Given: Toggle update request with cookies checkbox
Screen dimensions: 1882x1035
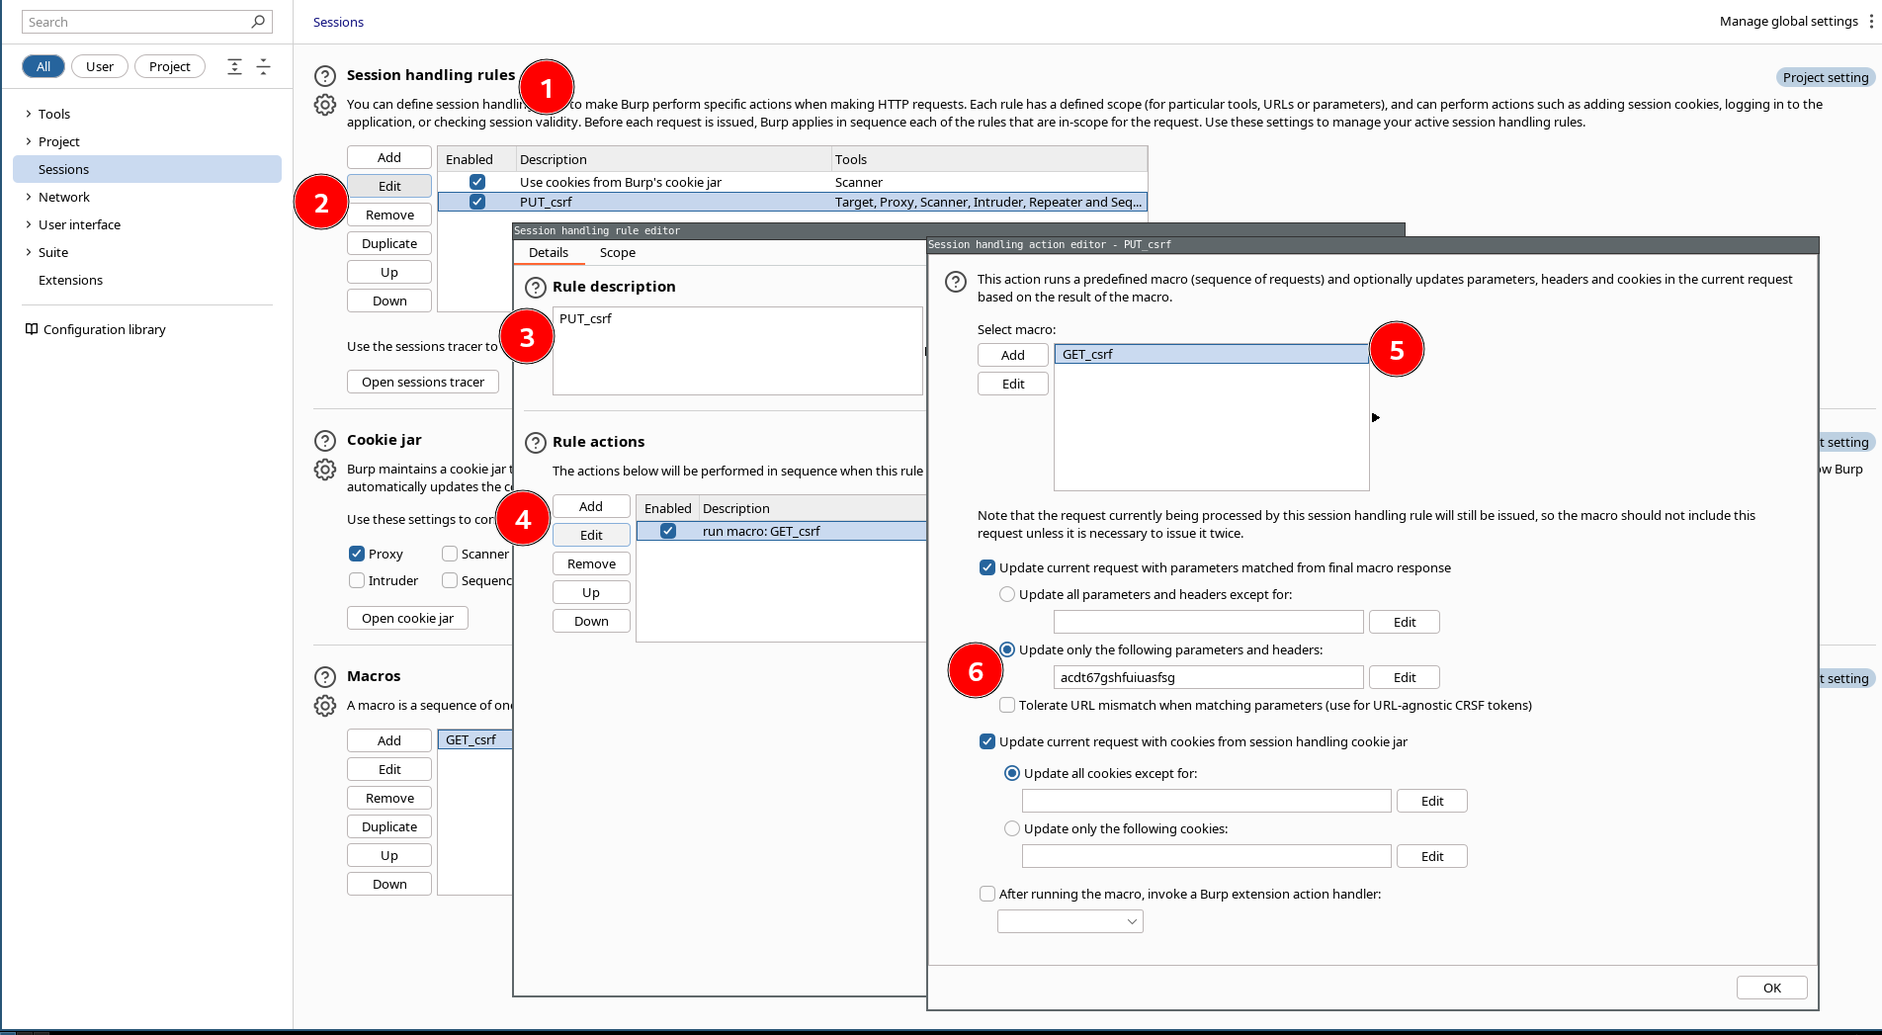Looking at the screenshot, I should 986,741.
